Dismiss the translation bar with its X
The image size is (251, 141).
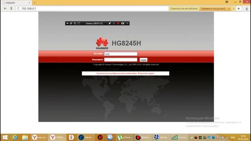point(234,9)
